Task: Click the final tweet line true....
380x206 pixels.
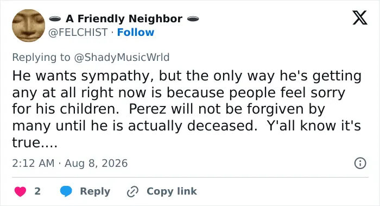Action: (x=35, y=142)
